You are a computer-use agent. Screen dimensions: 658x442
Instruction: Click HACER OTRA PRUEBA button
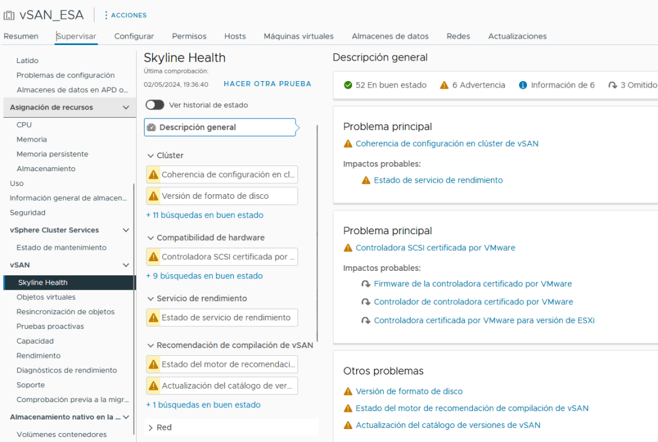click(267, 84)
